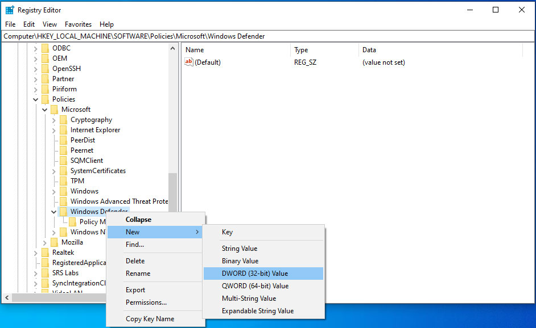Open the Help menu
Screen dimensions: 536x328
tap(106, 24)
